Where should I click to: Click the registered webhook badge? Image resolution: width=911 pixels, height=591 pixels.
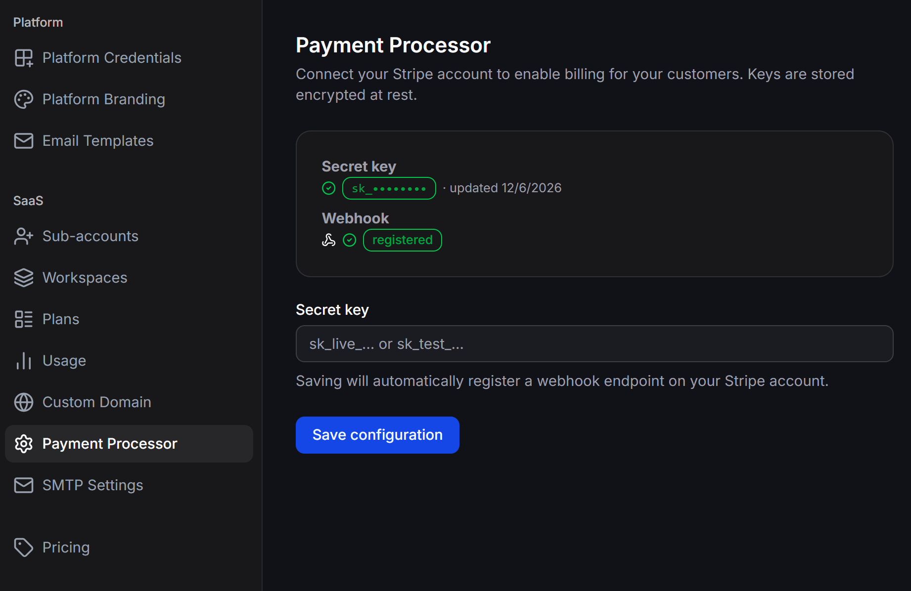(x=403, y=240)
